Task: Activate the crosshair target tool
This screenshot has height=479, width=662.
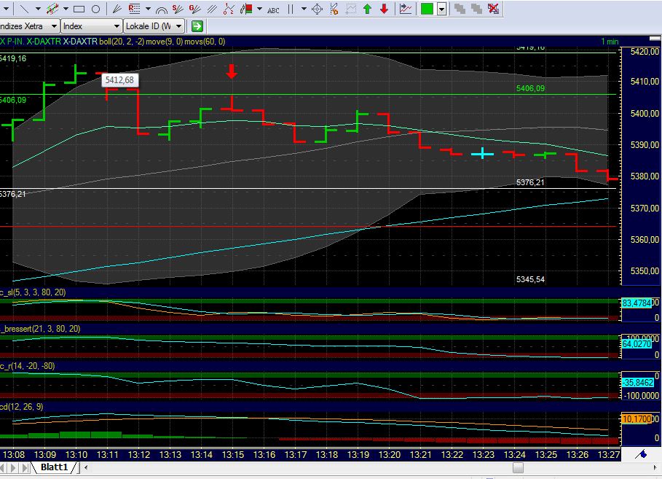Action: [x=317, y=9]
